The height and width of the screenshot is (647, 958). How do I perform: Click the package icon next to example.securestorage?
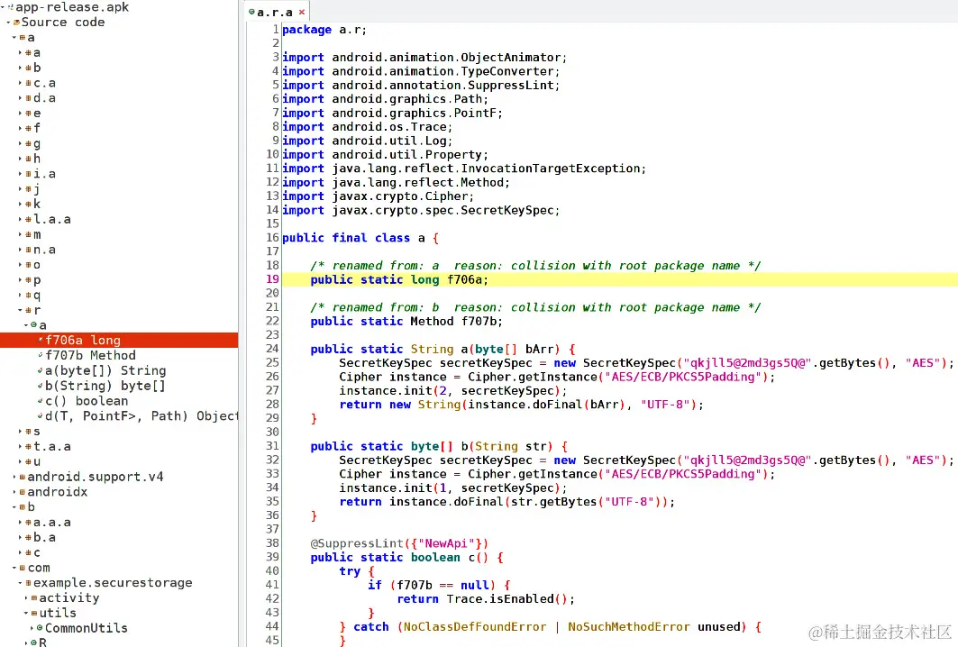pos(28,583)
